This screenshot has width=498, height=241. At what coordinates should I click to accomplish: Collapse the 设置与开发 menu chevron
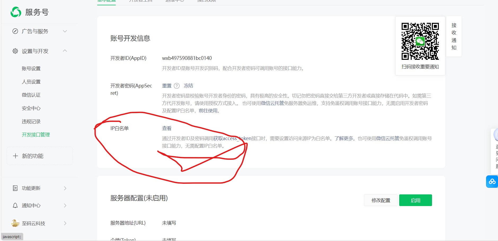pyautogui.click(x=65, y=51)
